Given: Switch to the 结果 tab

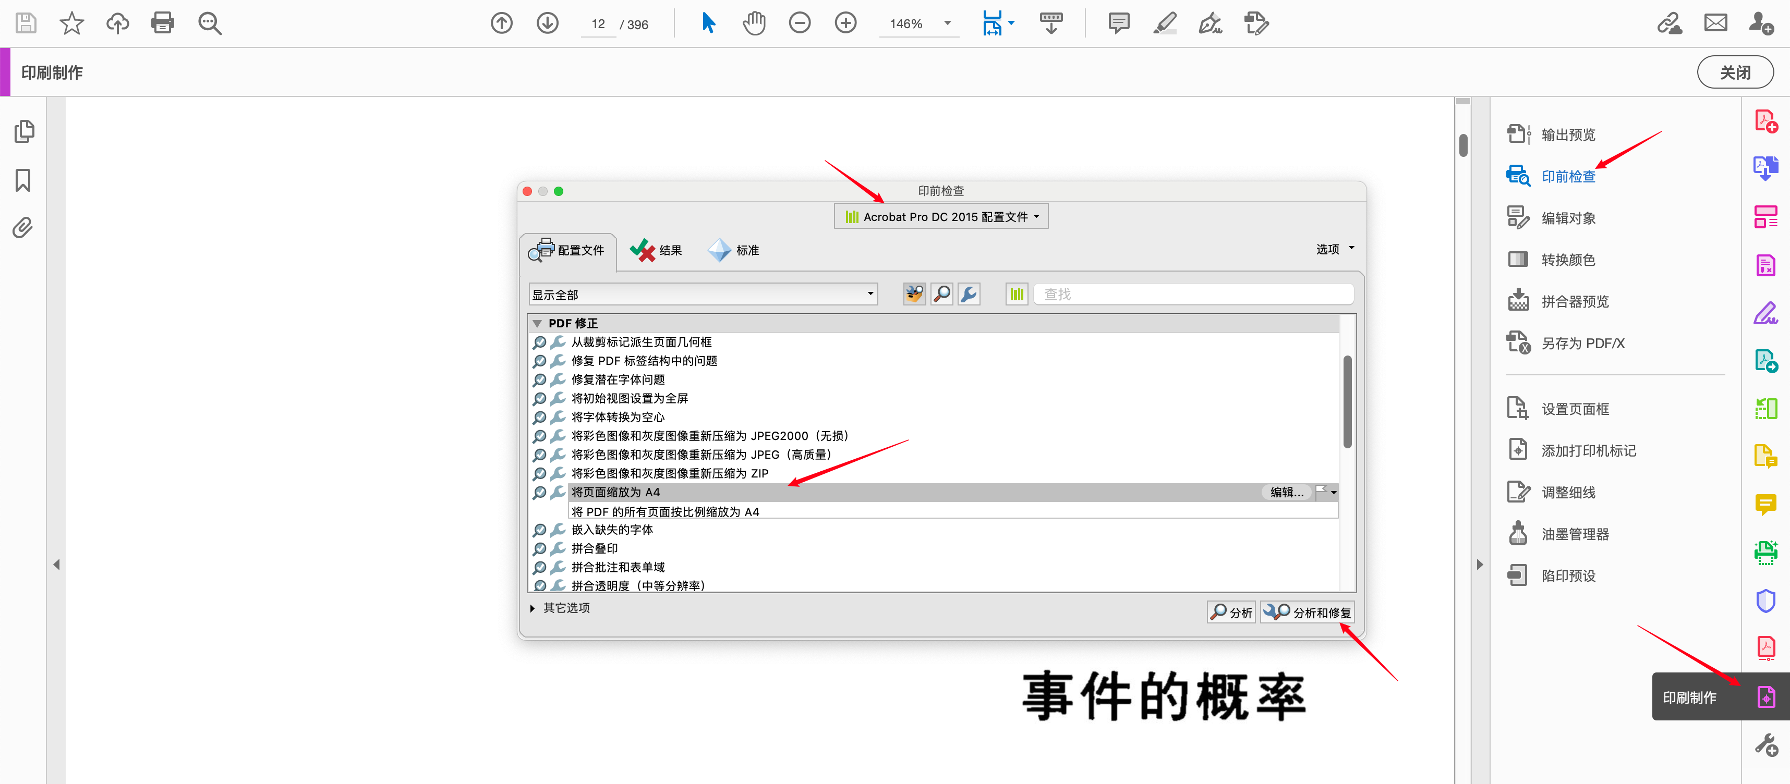Looking at the screenshot, I should tap(656, 250).
